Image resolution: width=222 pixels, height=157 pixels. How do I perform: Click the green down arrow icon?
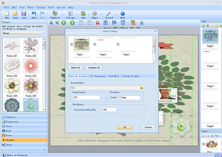click(x=72, y=23)
